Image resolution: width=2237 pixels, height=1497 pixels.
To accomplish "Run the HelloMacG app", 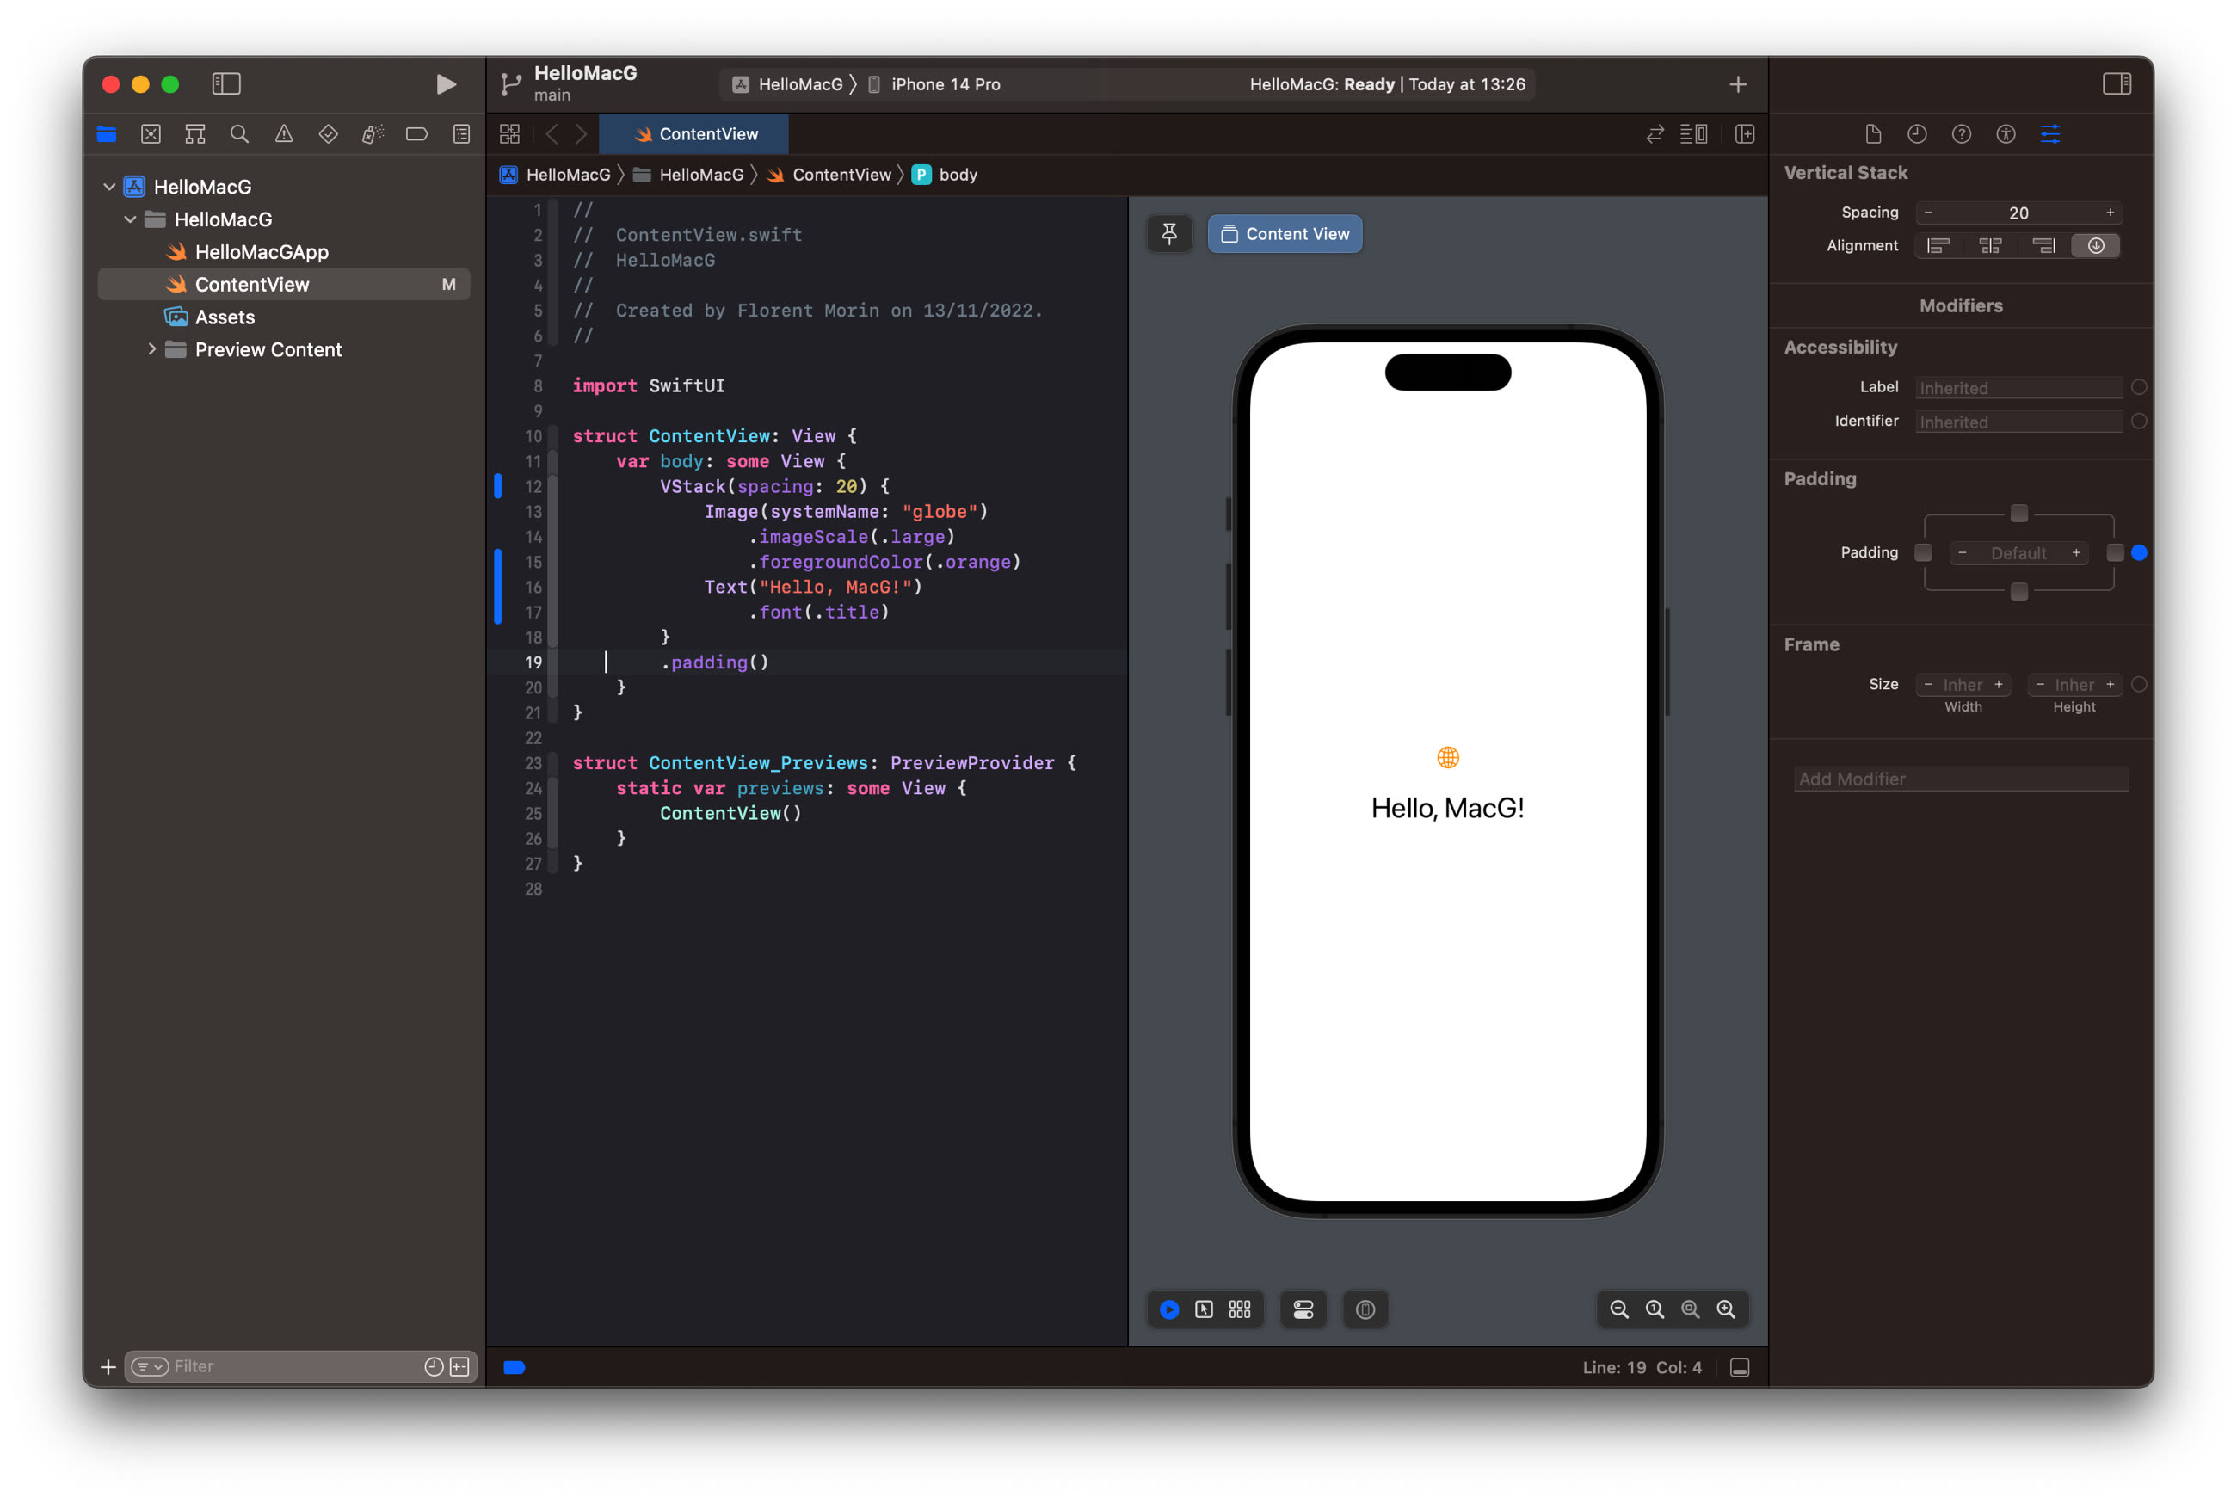I will 445,84.
